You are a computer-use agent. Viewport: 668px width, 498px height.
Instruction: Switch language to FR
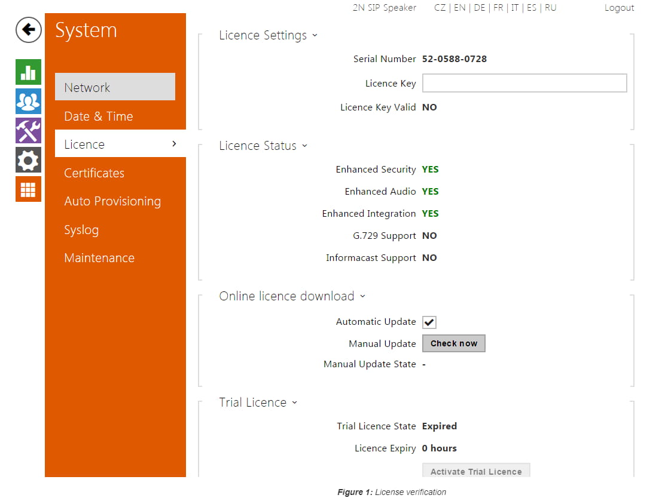(498, 8)
